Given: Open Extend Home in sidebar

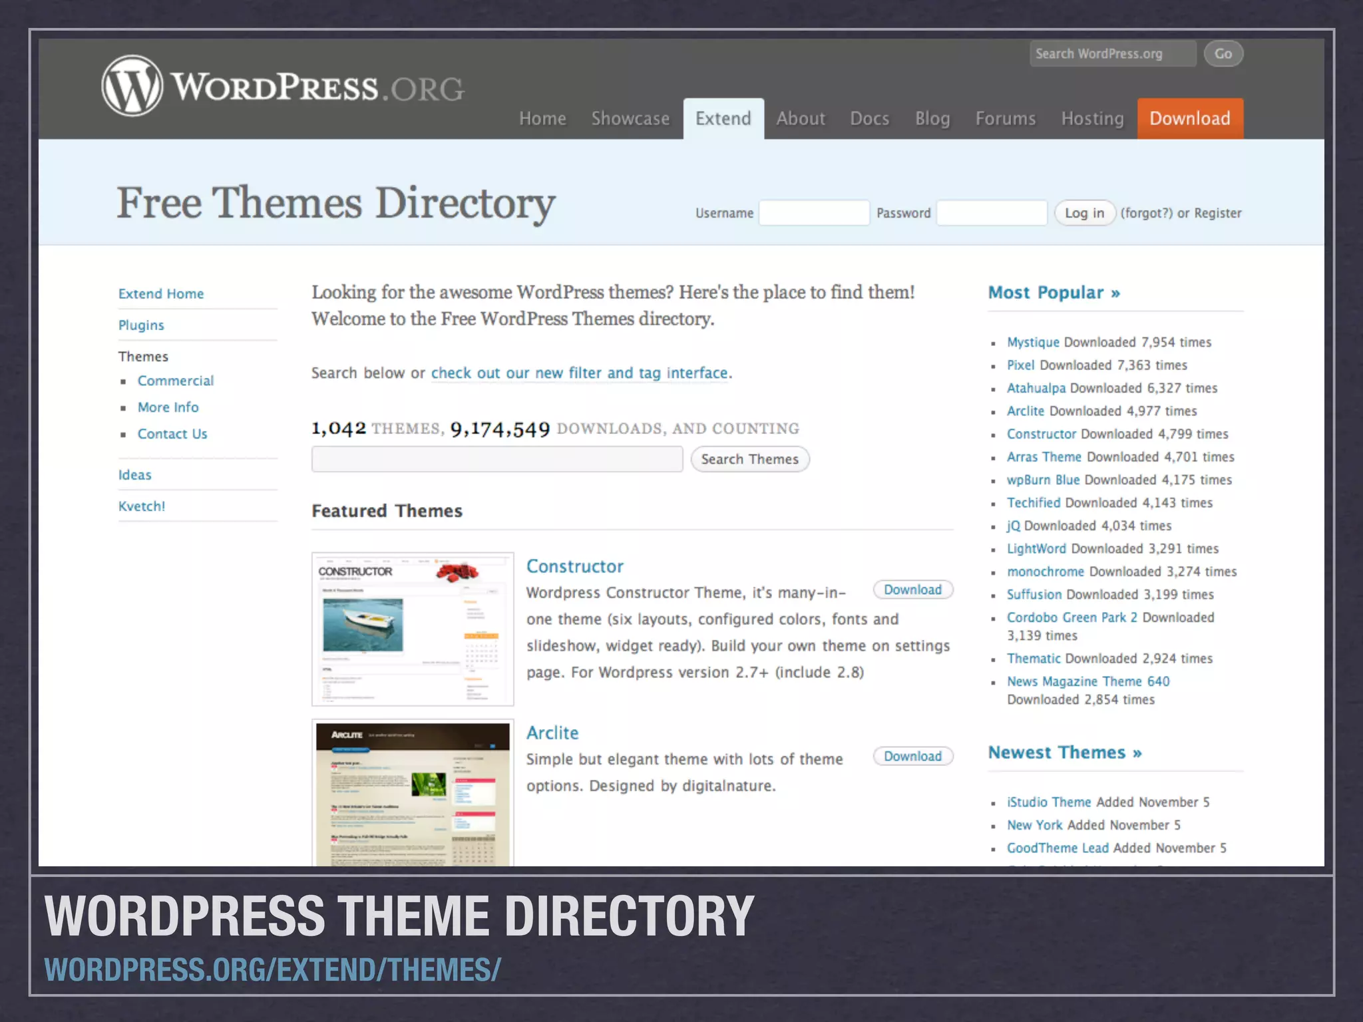Looking at the screenshot, I should pos(161,293).
